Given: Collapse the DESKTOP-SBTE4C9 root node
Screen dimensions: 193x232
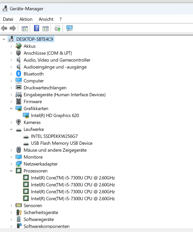Looking at the screenshot, I should [4, 39].
